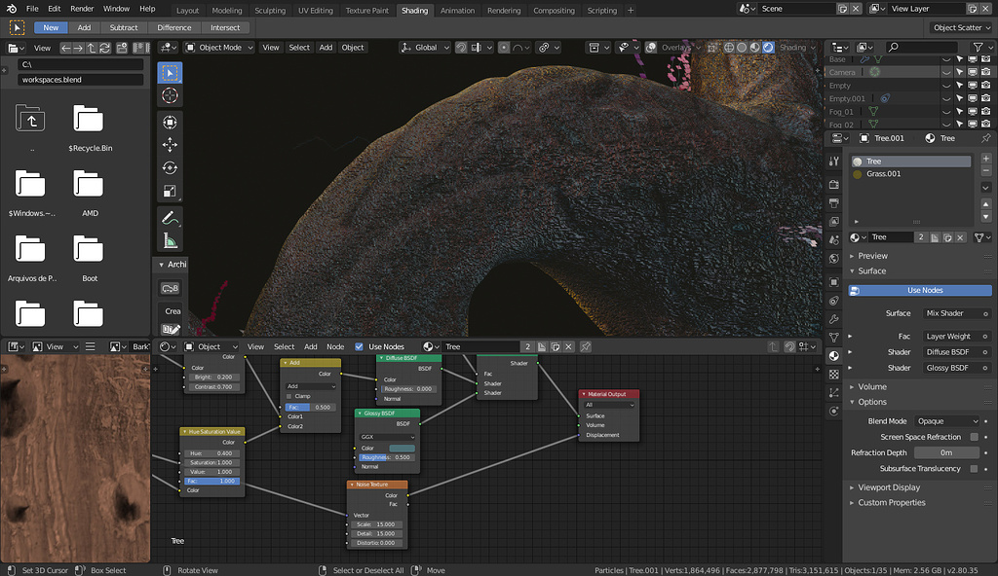The width and height of the screenshot is (998, 576).
Task: Open the node editor Node menu
Action: pyautogui.click(x=335, y=346)
